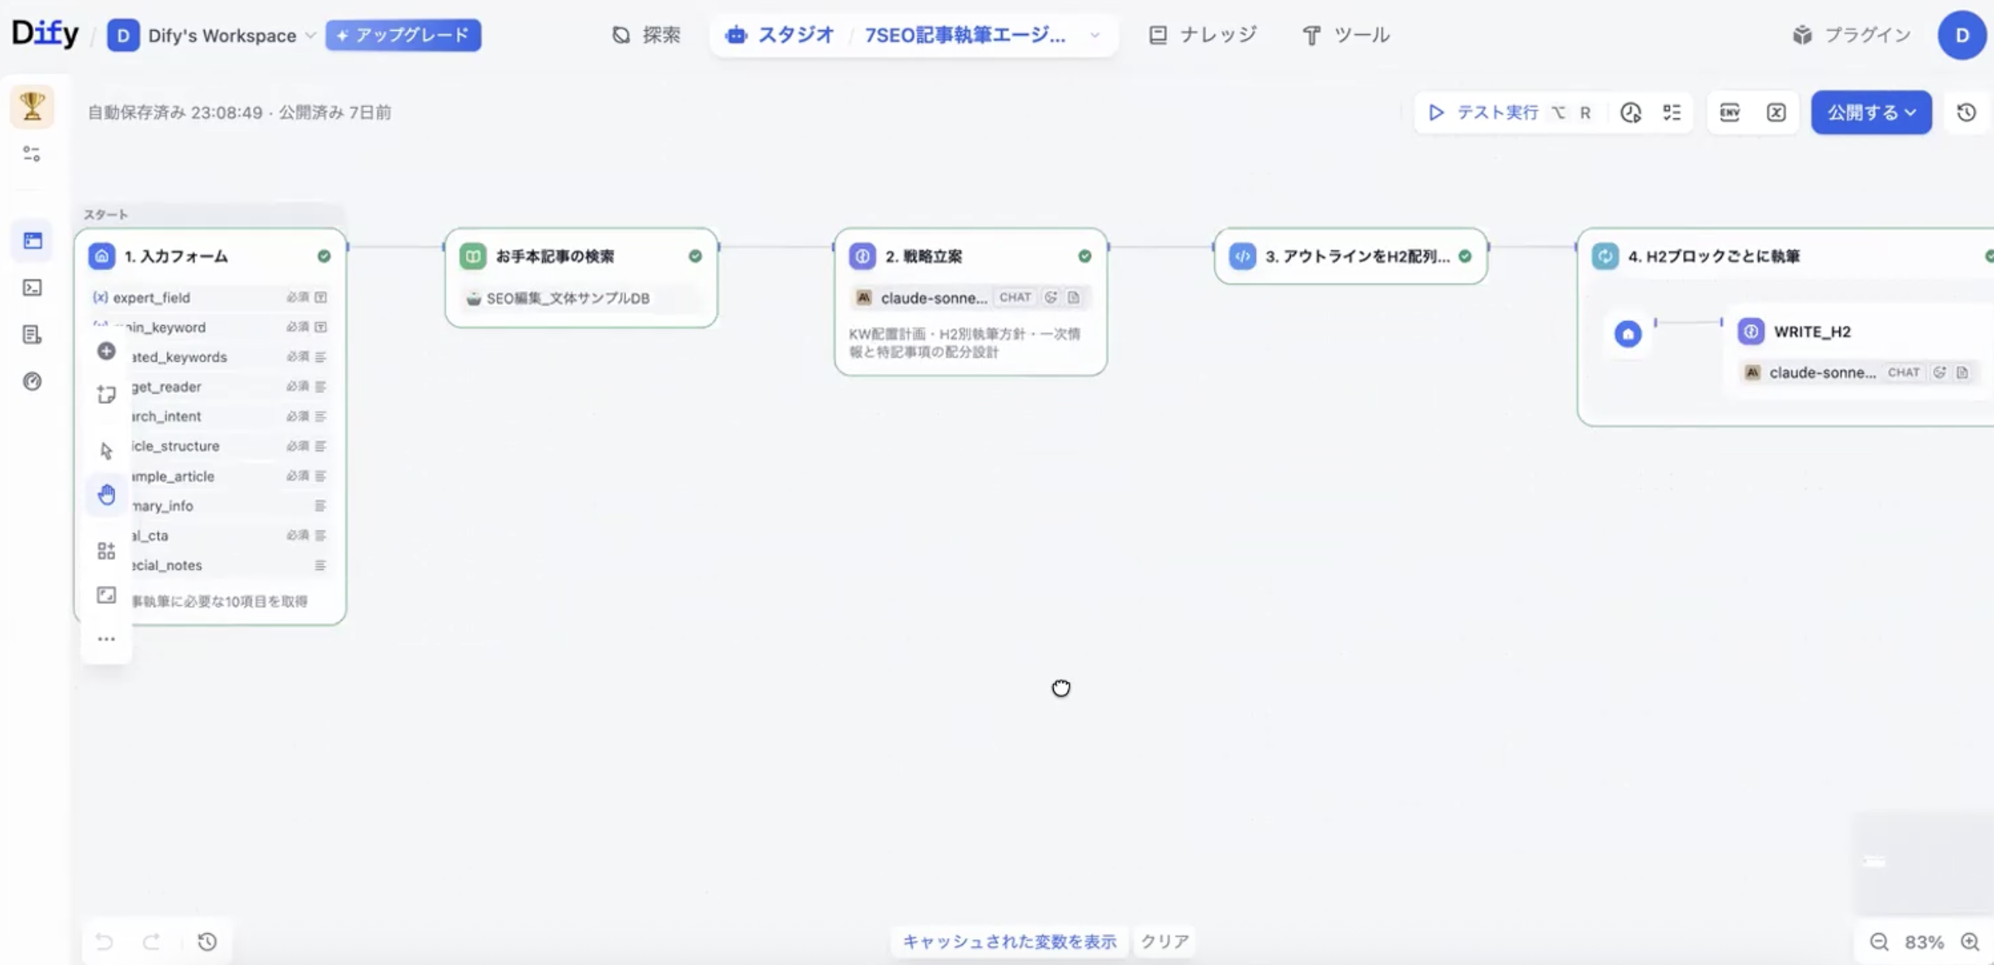The image size is (1994, 965).
Task: Open the more options ellipsis in canvas toolbar
Action: point(106,639)
